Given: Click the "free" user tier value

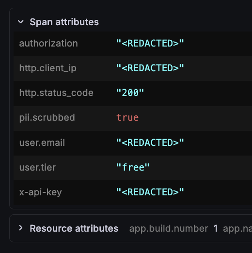Looking at the screenshot, I should coord(133,167).
